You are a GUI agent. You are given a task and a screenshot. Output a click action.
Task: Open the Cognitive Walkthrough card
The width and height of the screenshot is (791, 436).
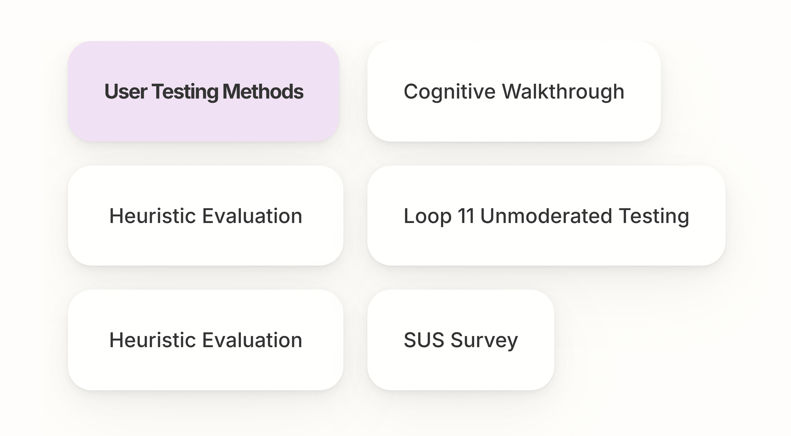(x=514, y=91)
